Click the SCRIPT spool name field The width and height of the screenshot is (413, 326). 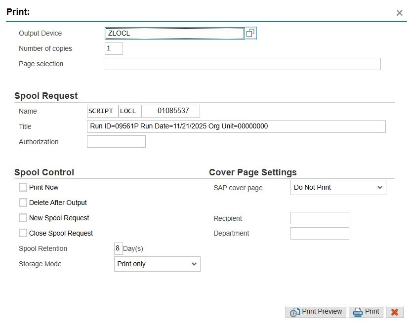pos(102,111)
